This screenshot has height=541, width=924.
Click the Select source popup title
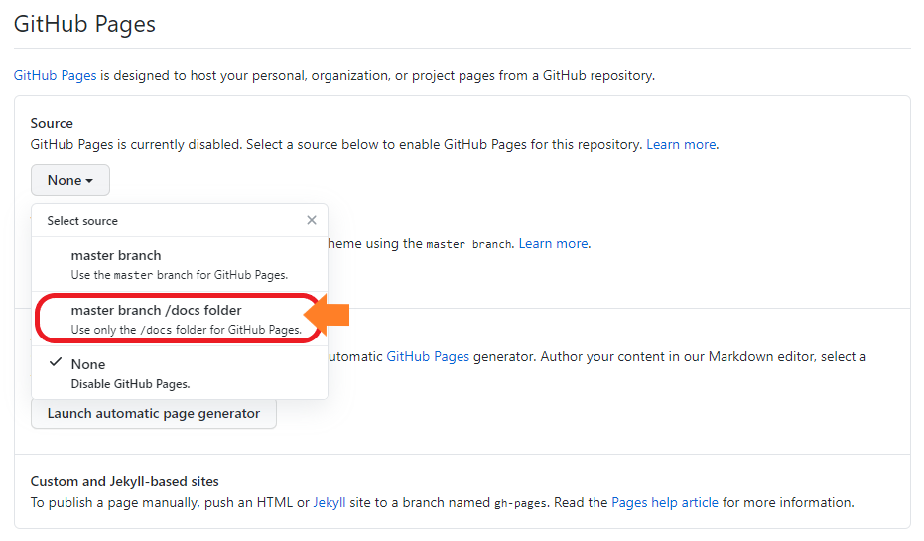[82, 221]
